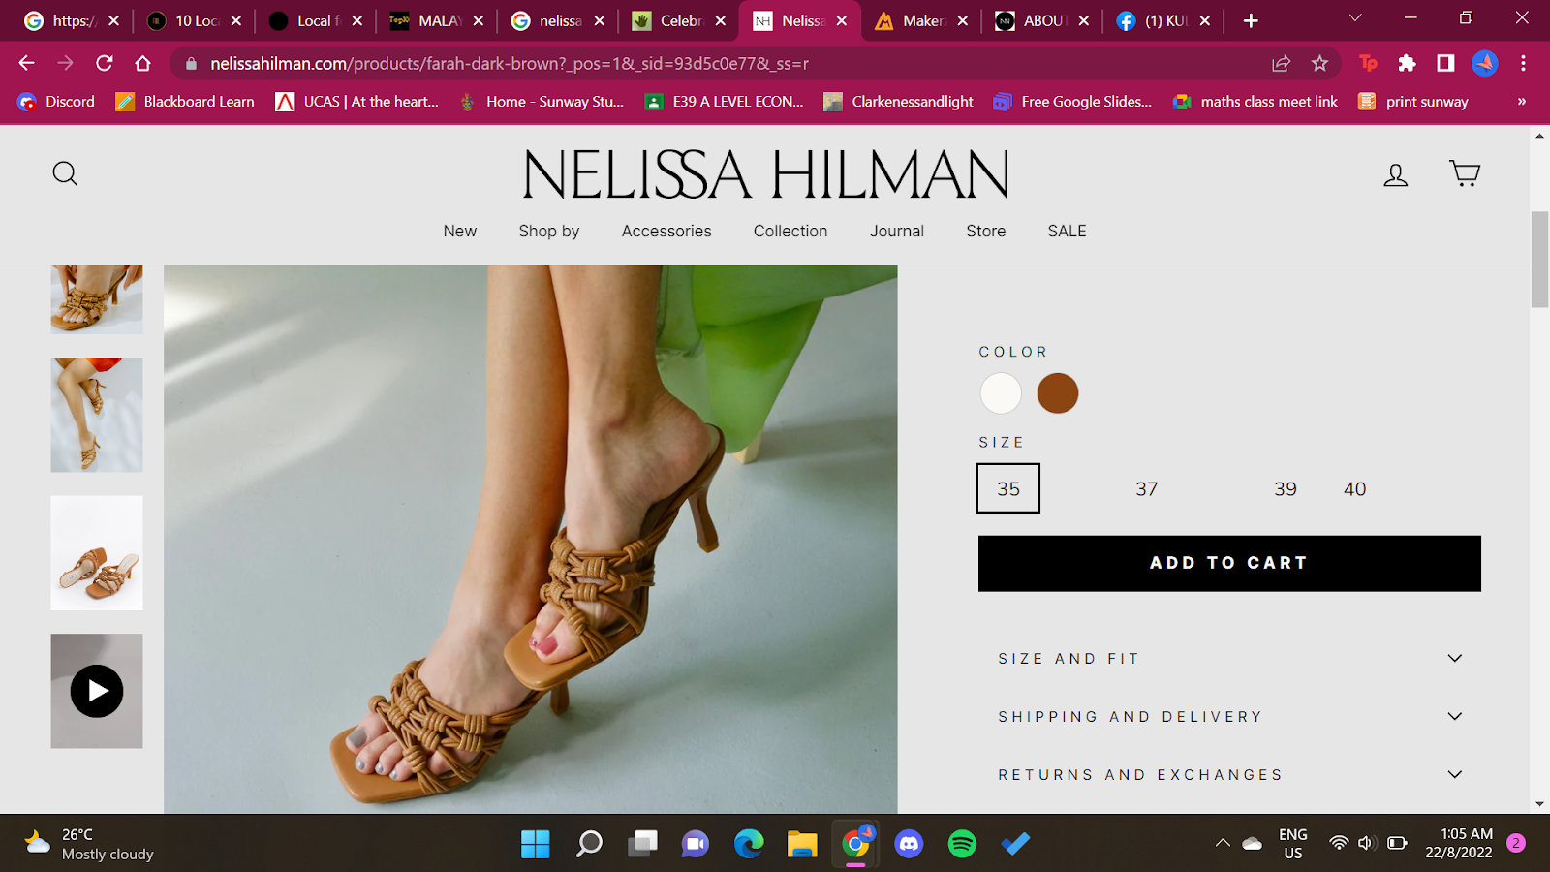Open Discord from the taskbar
This screenshot has width=1550, height=872.
(909, 844)
